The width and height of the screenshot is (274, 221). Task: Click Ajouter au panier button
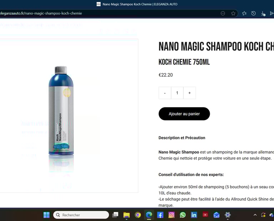(x=184, y=114)
